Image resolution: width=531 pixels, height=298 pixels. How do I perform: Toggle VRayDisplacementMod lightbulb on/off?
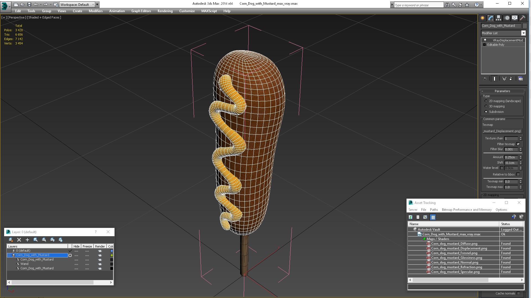point(485,40)
